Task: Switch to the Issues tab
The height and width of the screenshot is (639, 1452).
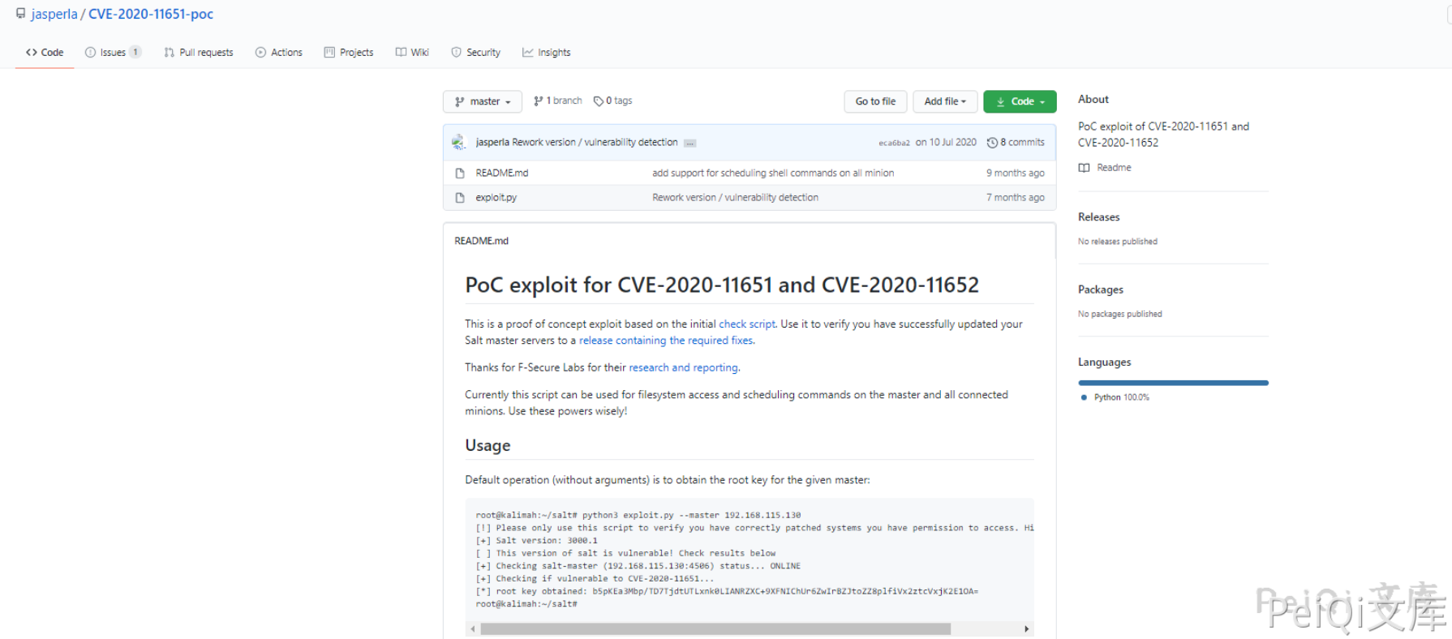Action: click(x=113, y=53)
